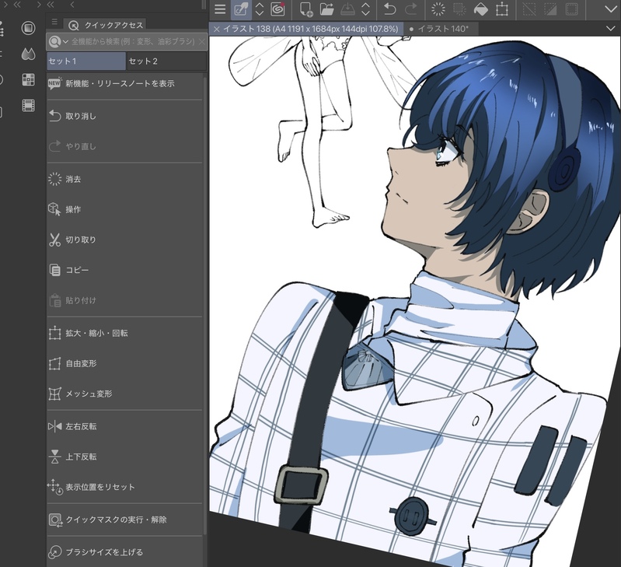Click 上下反転 in Quick Access
Image resolution: width=621 pixels, height=567 pixels.
[124, 457]
